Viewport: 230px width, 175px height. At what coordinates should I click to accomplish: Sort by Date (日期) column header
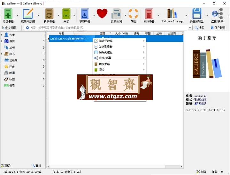104,34
